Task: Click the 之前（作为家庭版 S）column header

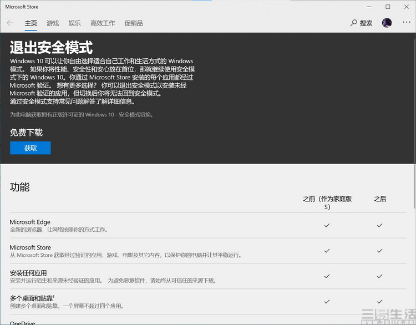Action: (x=327, y=202)
